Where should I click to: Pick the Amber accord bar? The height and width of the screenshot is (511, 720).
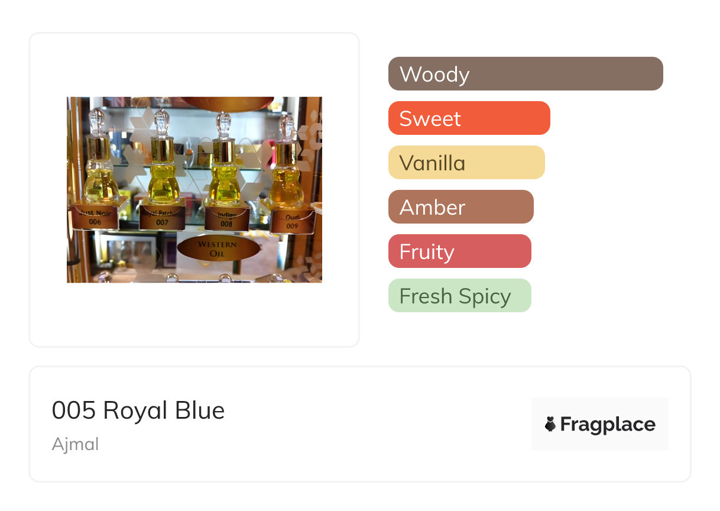461,207
